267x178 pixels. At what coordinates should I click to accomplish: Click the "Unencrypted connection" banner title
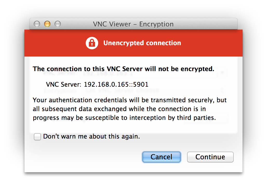pos(142,43)
